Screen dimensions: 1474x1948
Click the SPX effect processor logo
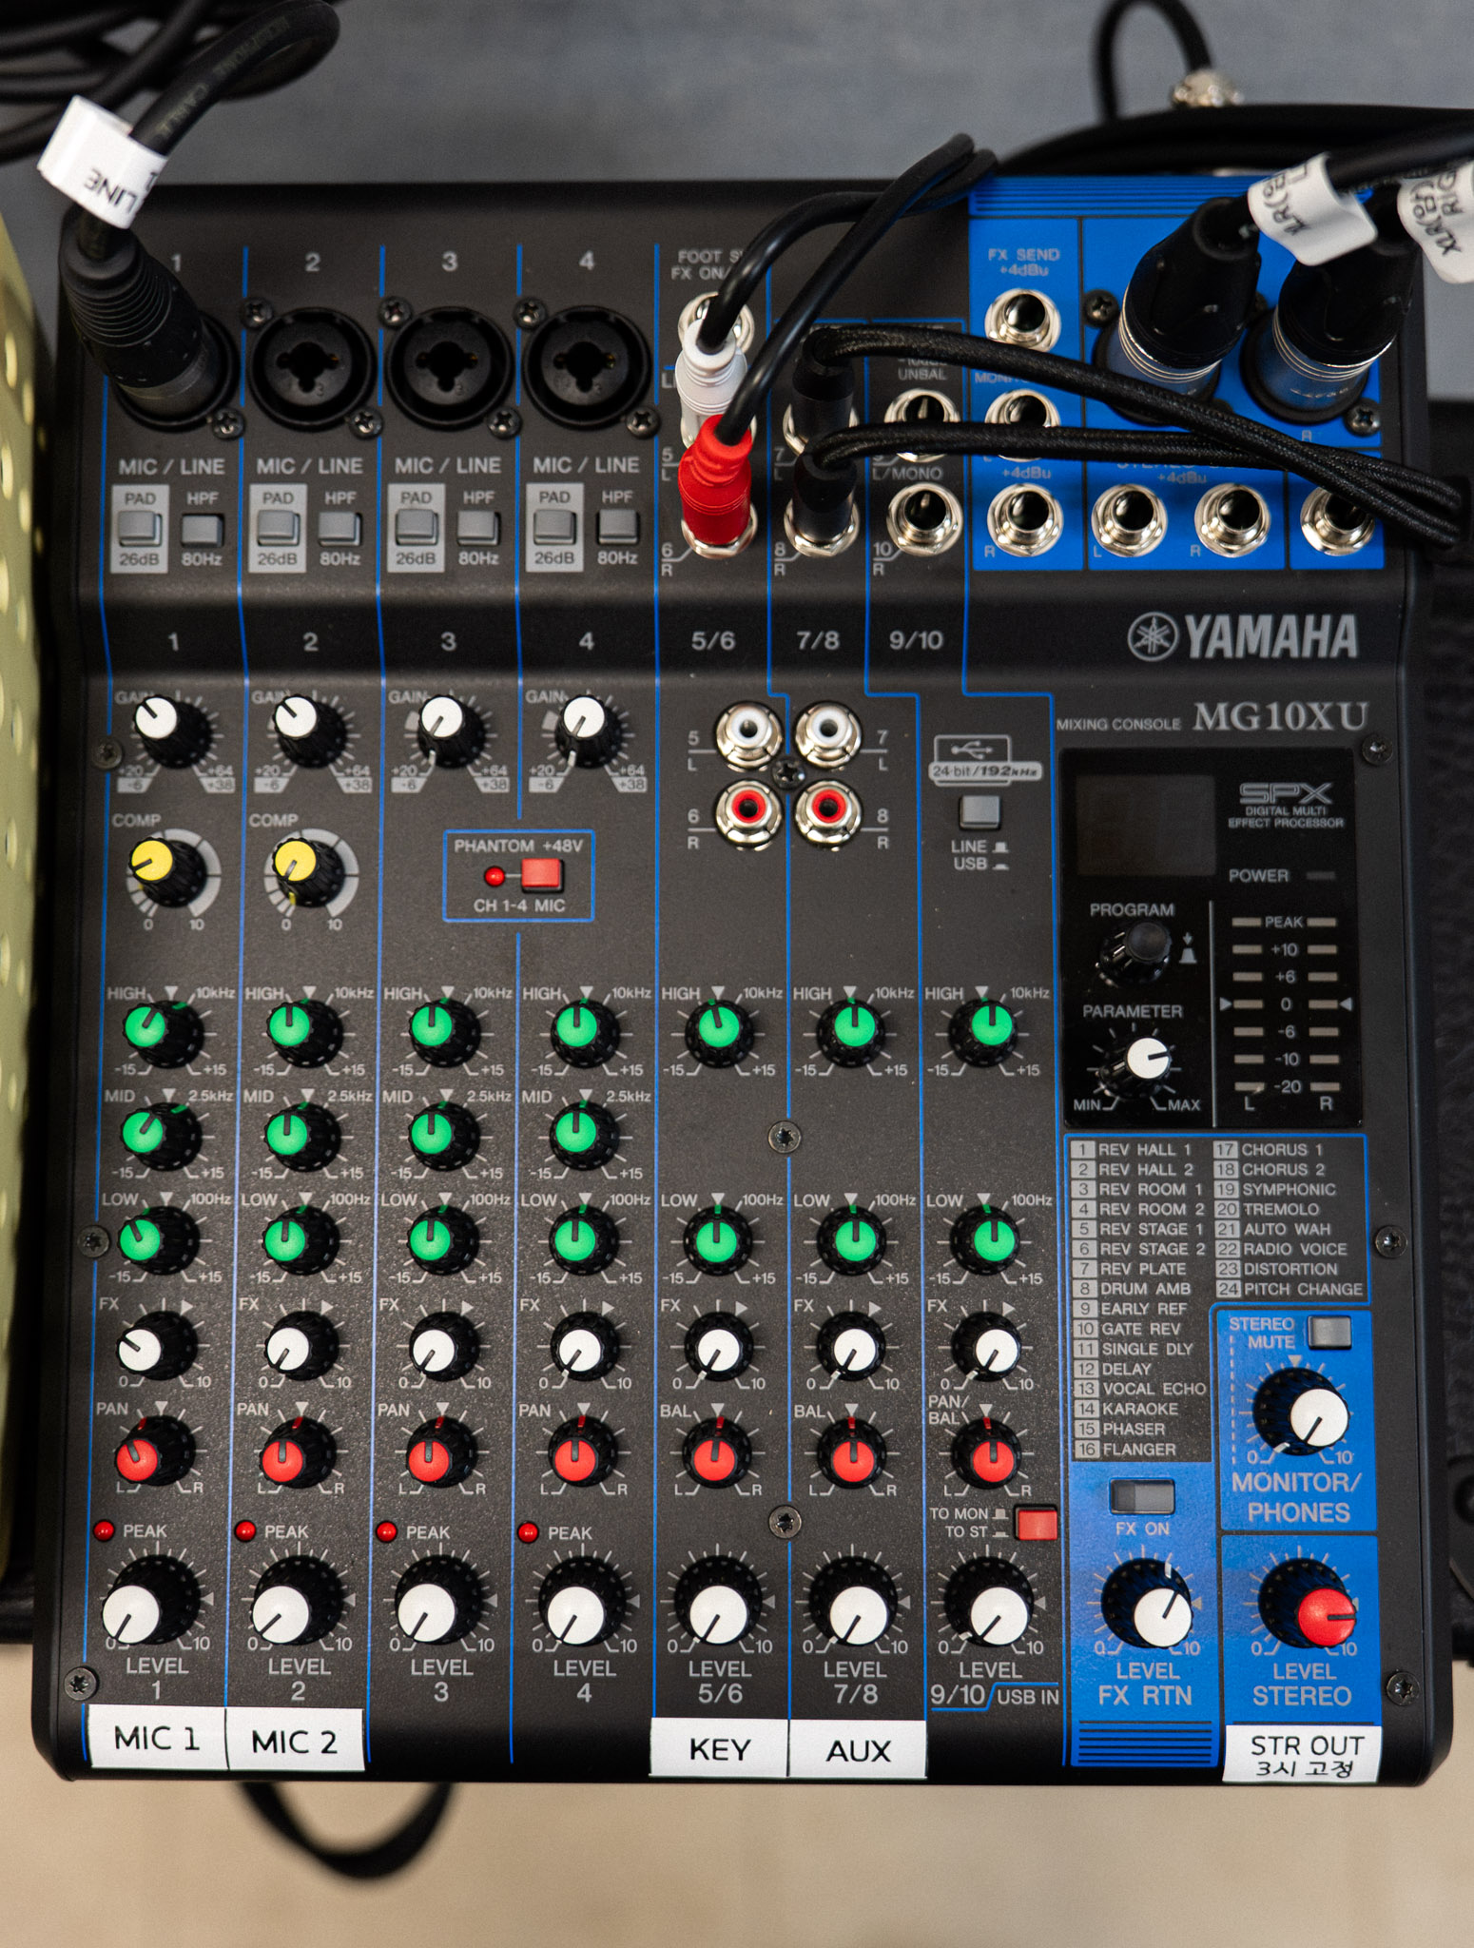(1286, 793)
